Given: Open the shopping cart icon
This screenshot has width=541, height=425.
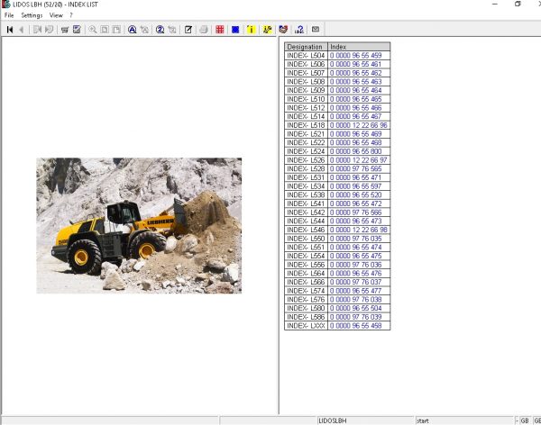Looking at the screenshot, I should coord(65,30).
